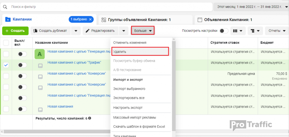Switch to 'Объявления' tab
This screenshot has height=137, width=289.
tap(241, 20)
